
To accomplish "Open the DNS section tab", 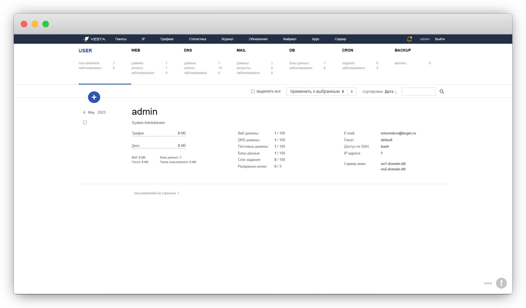I will click(188, 50).
